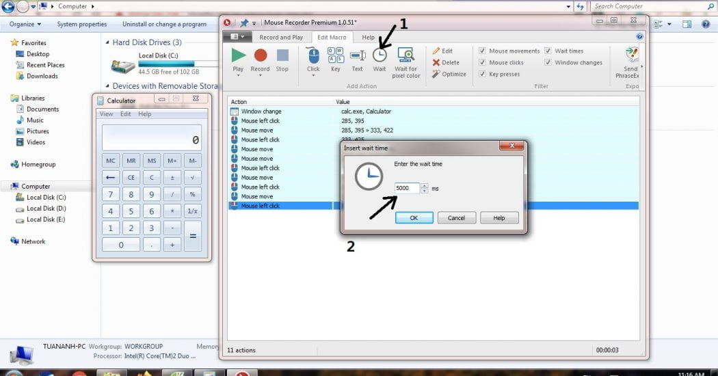Viewport: 718px width, 376px height.
Task: Open Mouse Recorder help question icon
Action: point(639,37)
